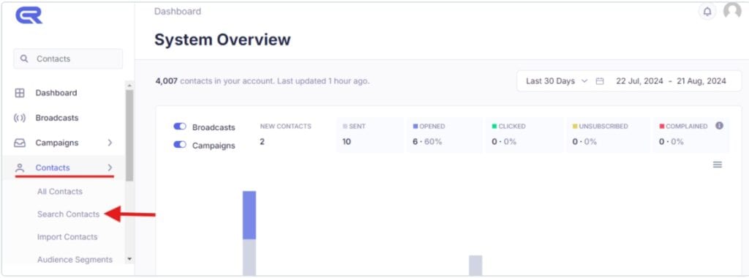
Task: Click the Campaigns envelope icon
Action: (20, 143)
